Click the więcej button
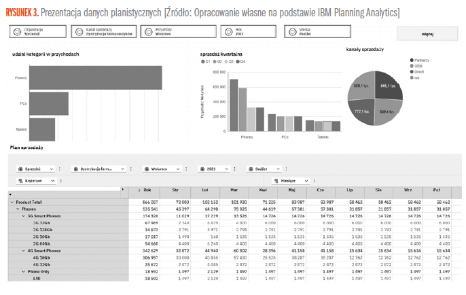Viewport: 466px width, 295px height. pos(427,33)
